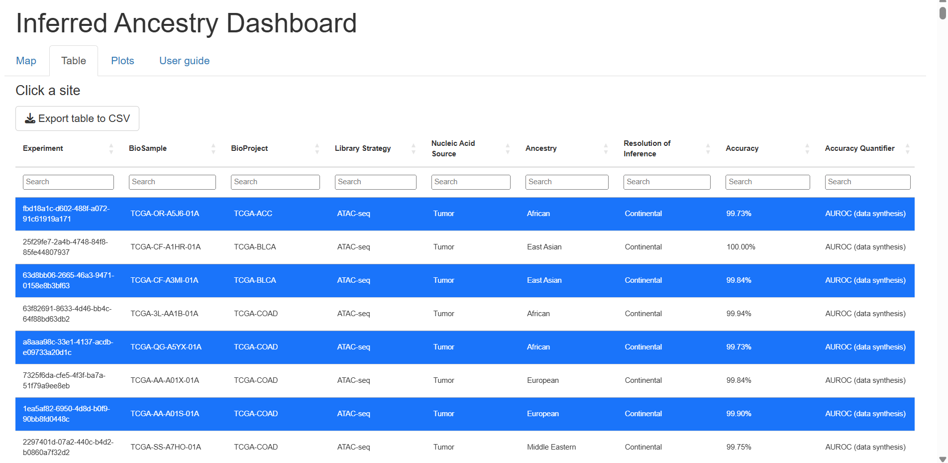The image size is (948, 463).
Task: Click BioSample TCGA-AA-A01S-01A
Action: [x=165, y=414]
